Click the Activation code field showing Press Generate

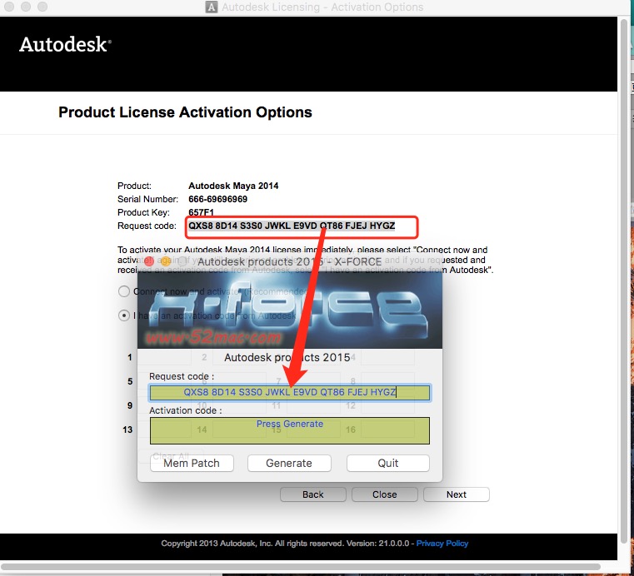(x=289, y=430)
